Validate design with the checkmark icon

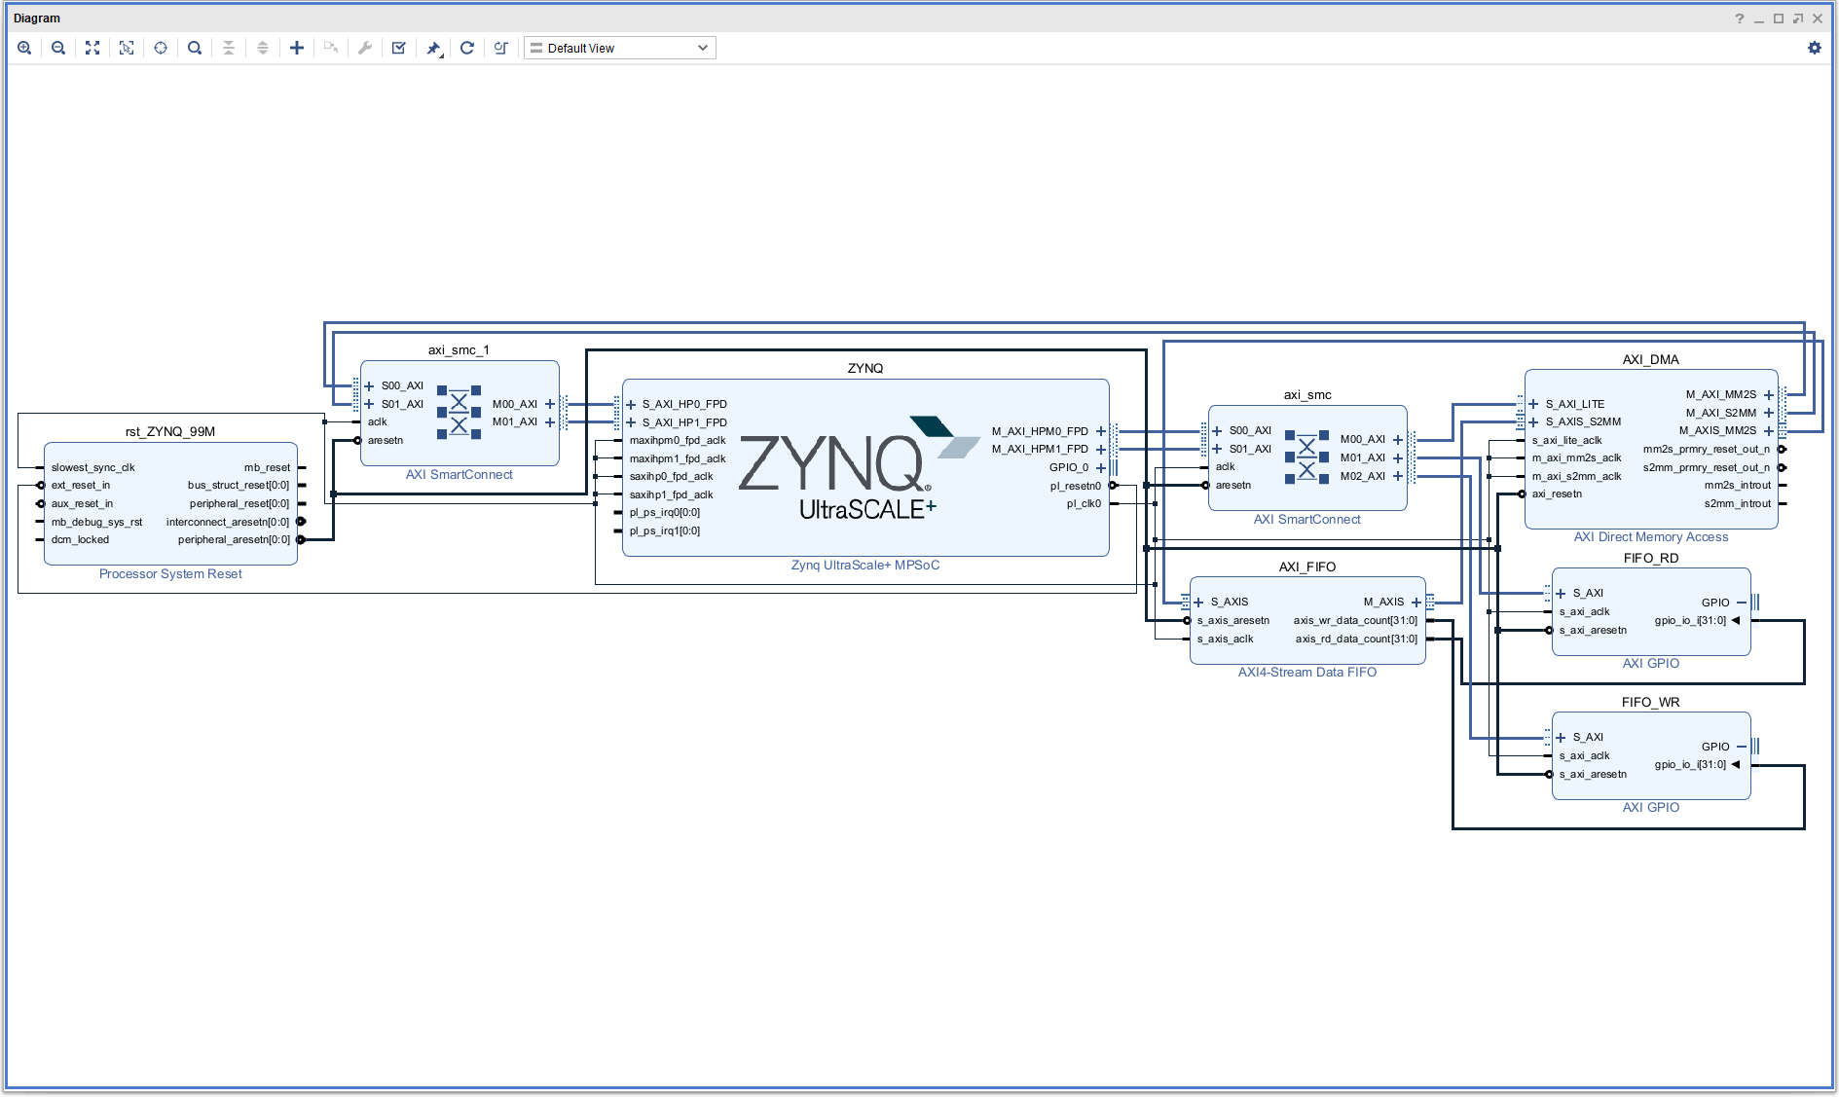click(x=399, y=48)
